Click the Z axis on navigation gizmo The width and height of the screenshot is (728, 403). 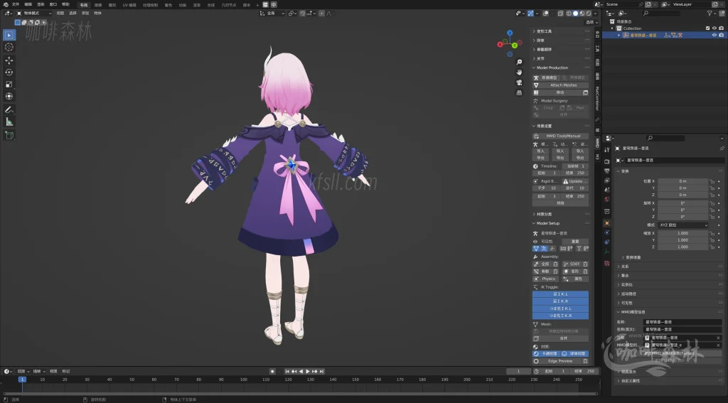(x=510, y=33)
